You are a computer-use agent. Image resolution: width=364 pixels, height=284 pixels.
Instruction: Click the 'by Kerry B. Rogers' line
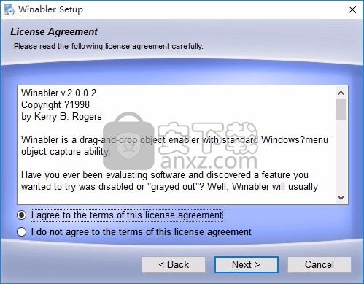coord(61,116)
